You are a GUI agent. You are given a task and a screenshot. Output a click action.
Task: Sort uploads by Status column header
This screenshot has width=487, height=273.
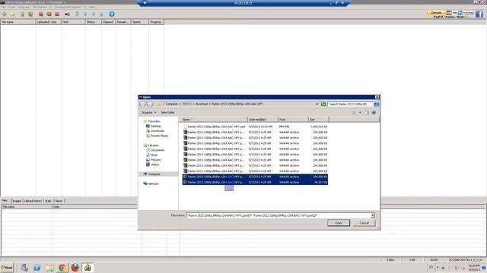(x=93, y=22)
